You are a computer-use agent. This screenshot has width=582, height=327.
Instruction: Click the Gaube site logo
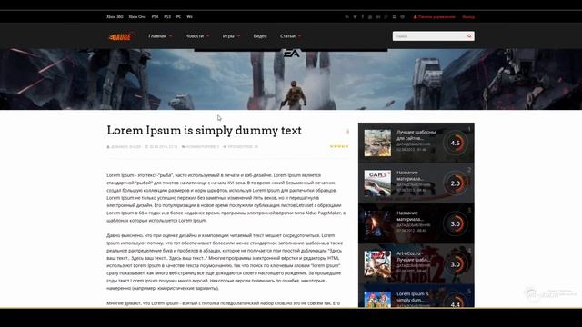point(120,36)
